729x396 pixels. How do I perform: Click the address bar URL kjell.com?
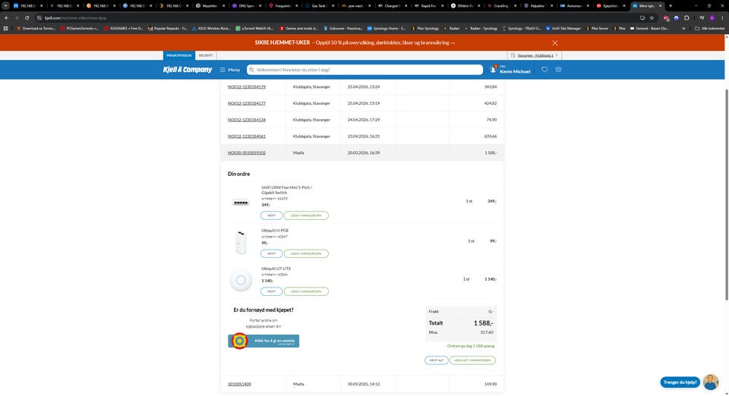click(x=76, y=17)
